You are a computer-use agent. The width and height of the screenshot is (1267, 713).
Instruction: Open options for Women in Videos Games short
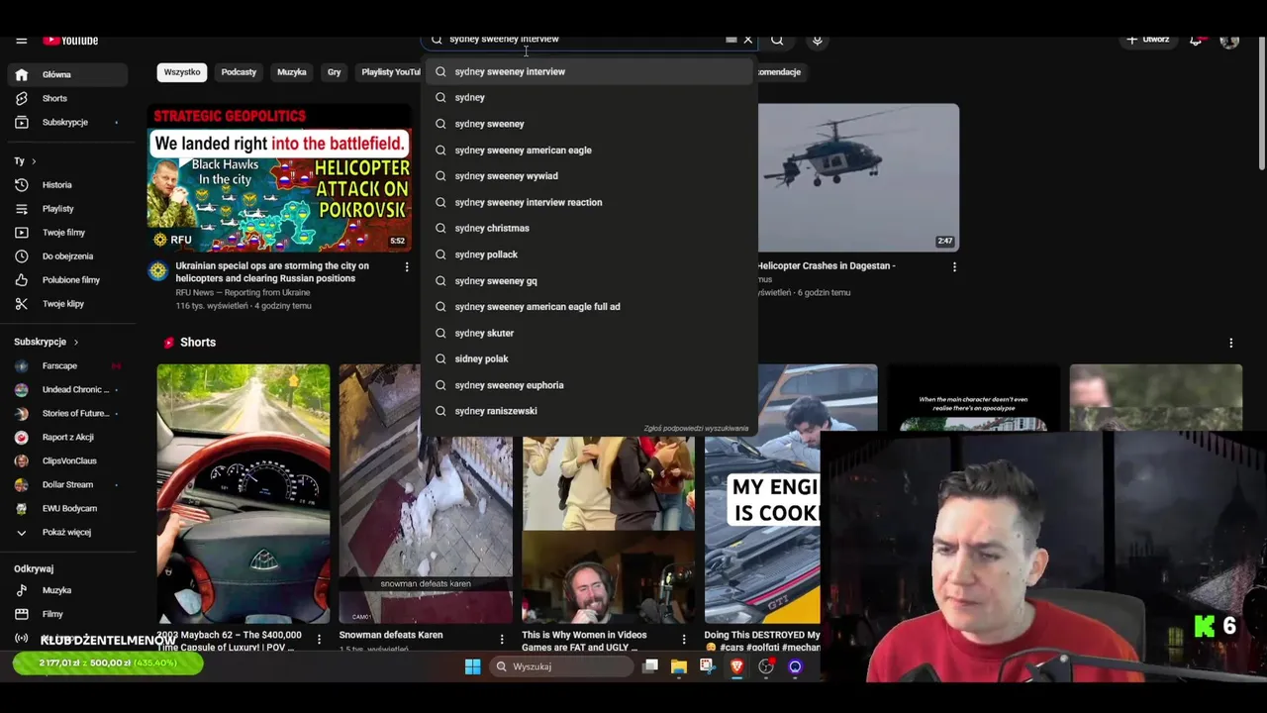tap(684, 640)
